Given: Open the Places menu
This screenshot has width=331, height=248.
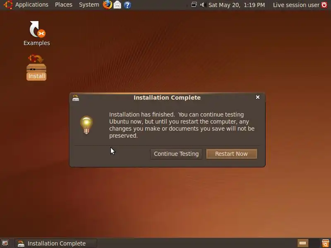Looking at the screenshot, I should (64, 5).
